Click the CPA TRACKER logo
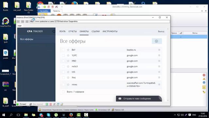This screenshot has height=118, width=209. point(35,31)
